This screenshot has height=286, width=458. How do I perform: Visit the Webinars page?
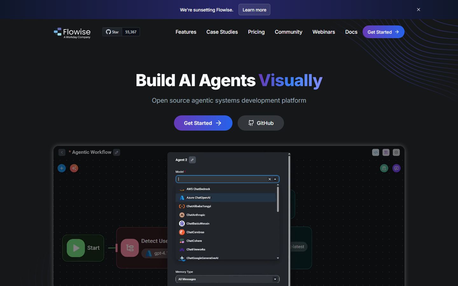click(324, 32)
